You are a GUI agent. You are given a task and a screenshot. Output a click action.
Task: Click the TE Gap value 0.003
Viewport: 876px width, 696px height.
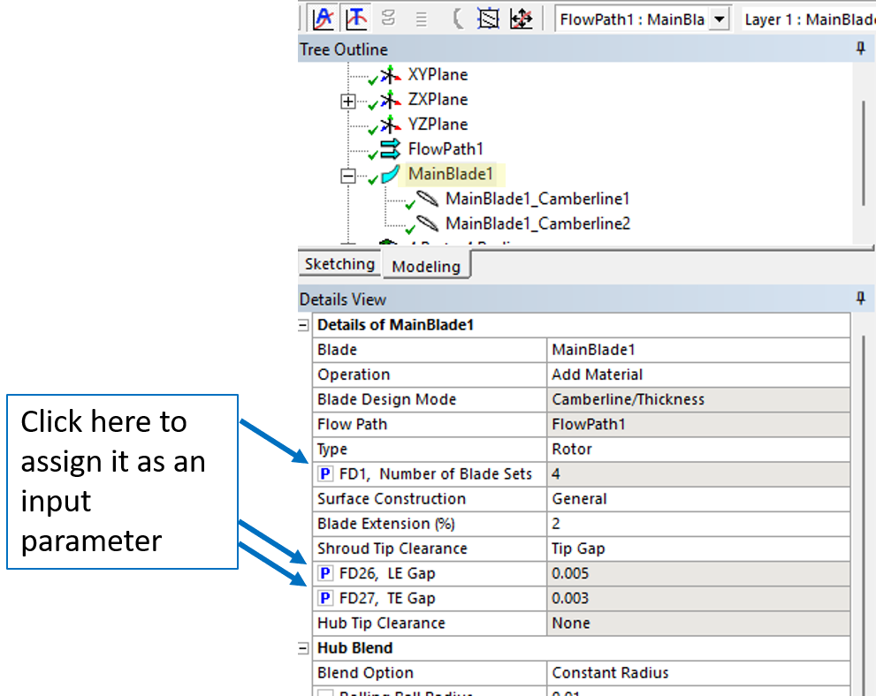[x=698, y=598]
